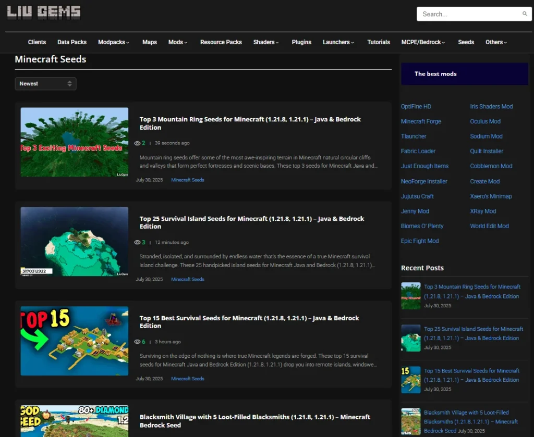Click the 39 seconds ago timestamp
Image resolution: width=534 pixels, height=437 pixels.
(172, 143)
